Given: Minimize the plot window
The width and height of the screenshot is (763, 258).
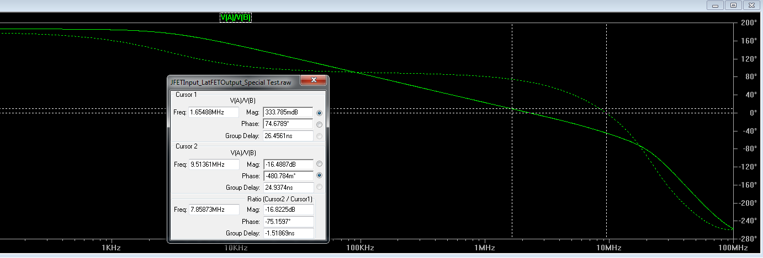Looking at the screenshot, I should tap(716, 5).
